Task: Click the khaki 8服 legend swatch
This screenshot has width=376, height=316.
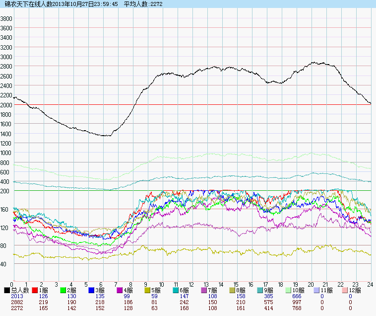Action: [233, 290]
